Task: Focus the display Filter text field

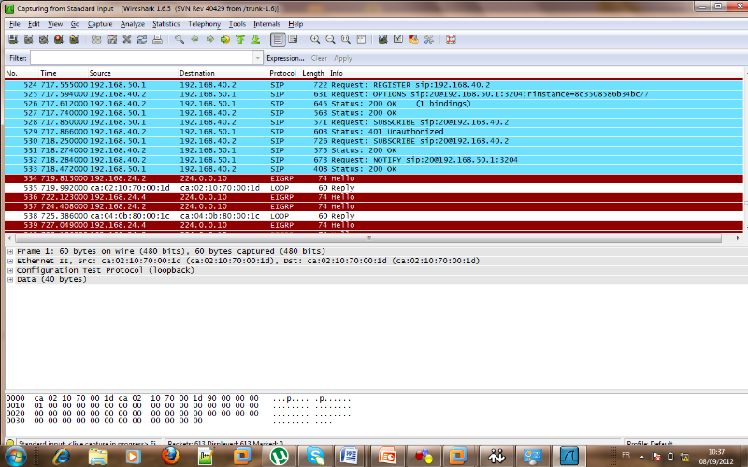Action: click(x=142, y=58)
